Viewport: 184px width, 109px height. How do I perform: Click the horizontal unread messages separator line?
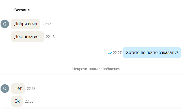[91, 74]
